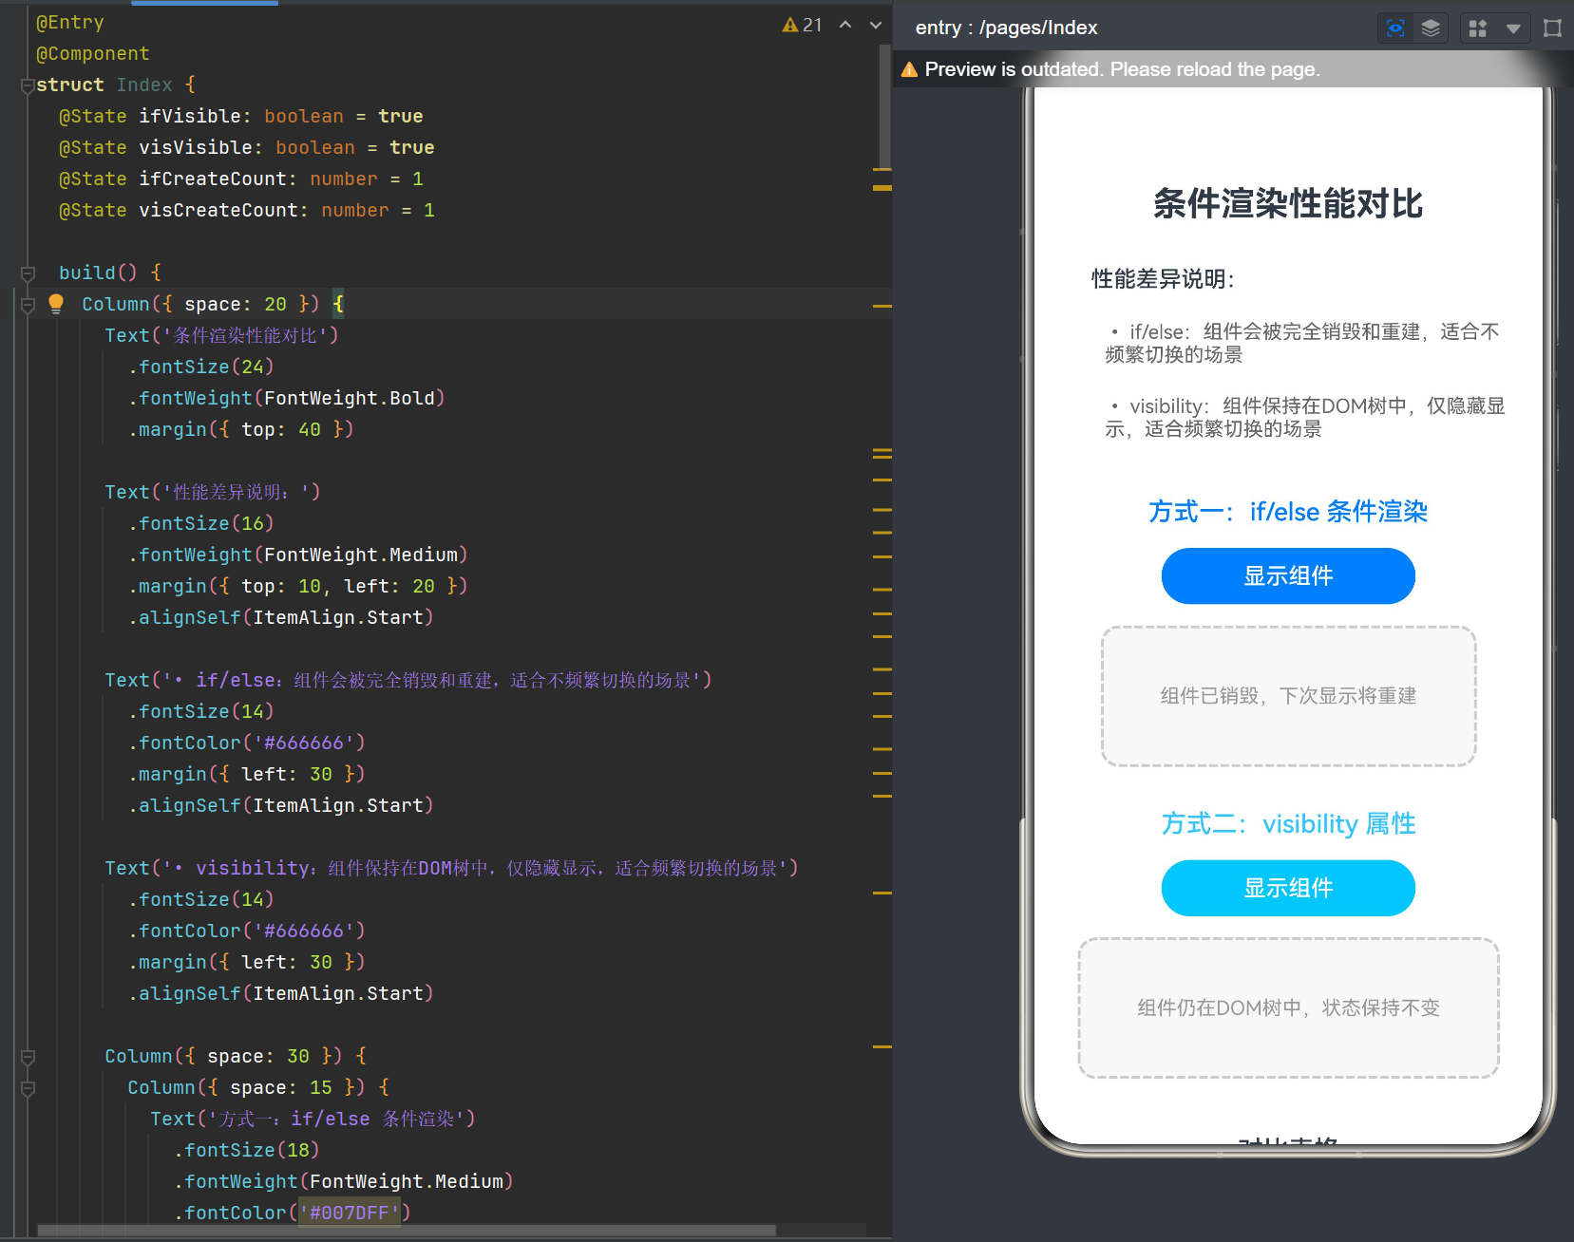Screen dimensions: 1574x1242
Task: Click the @Entry decorator line
Action: tap(70, 22)
